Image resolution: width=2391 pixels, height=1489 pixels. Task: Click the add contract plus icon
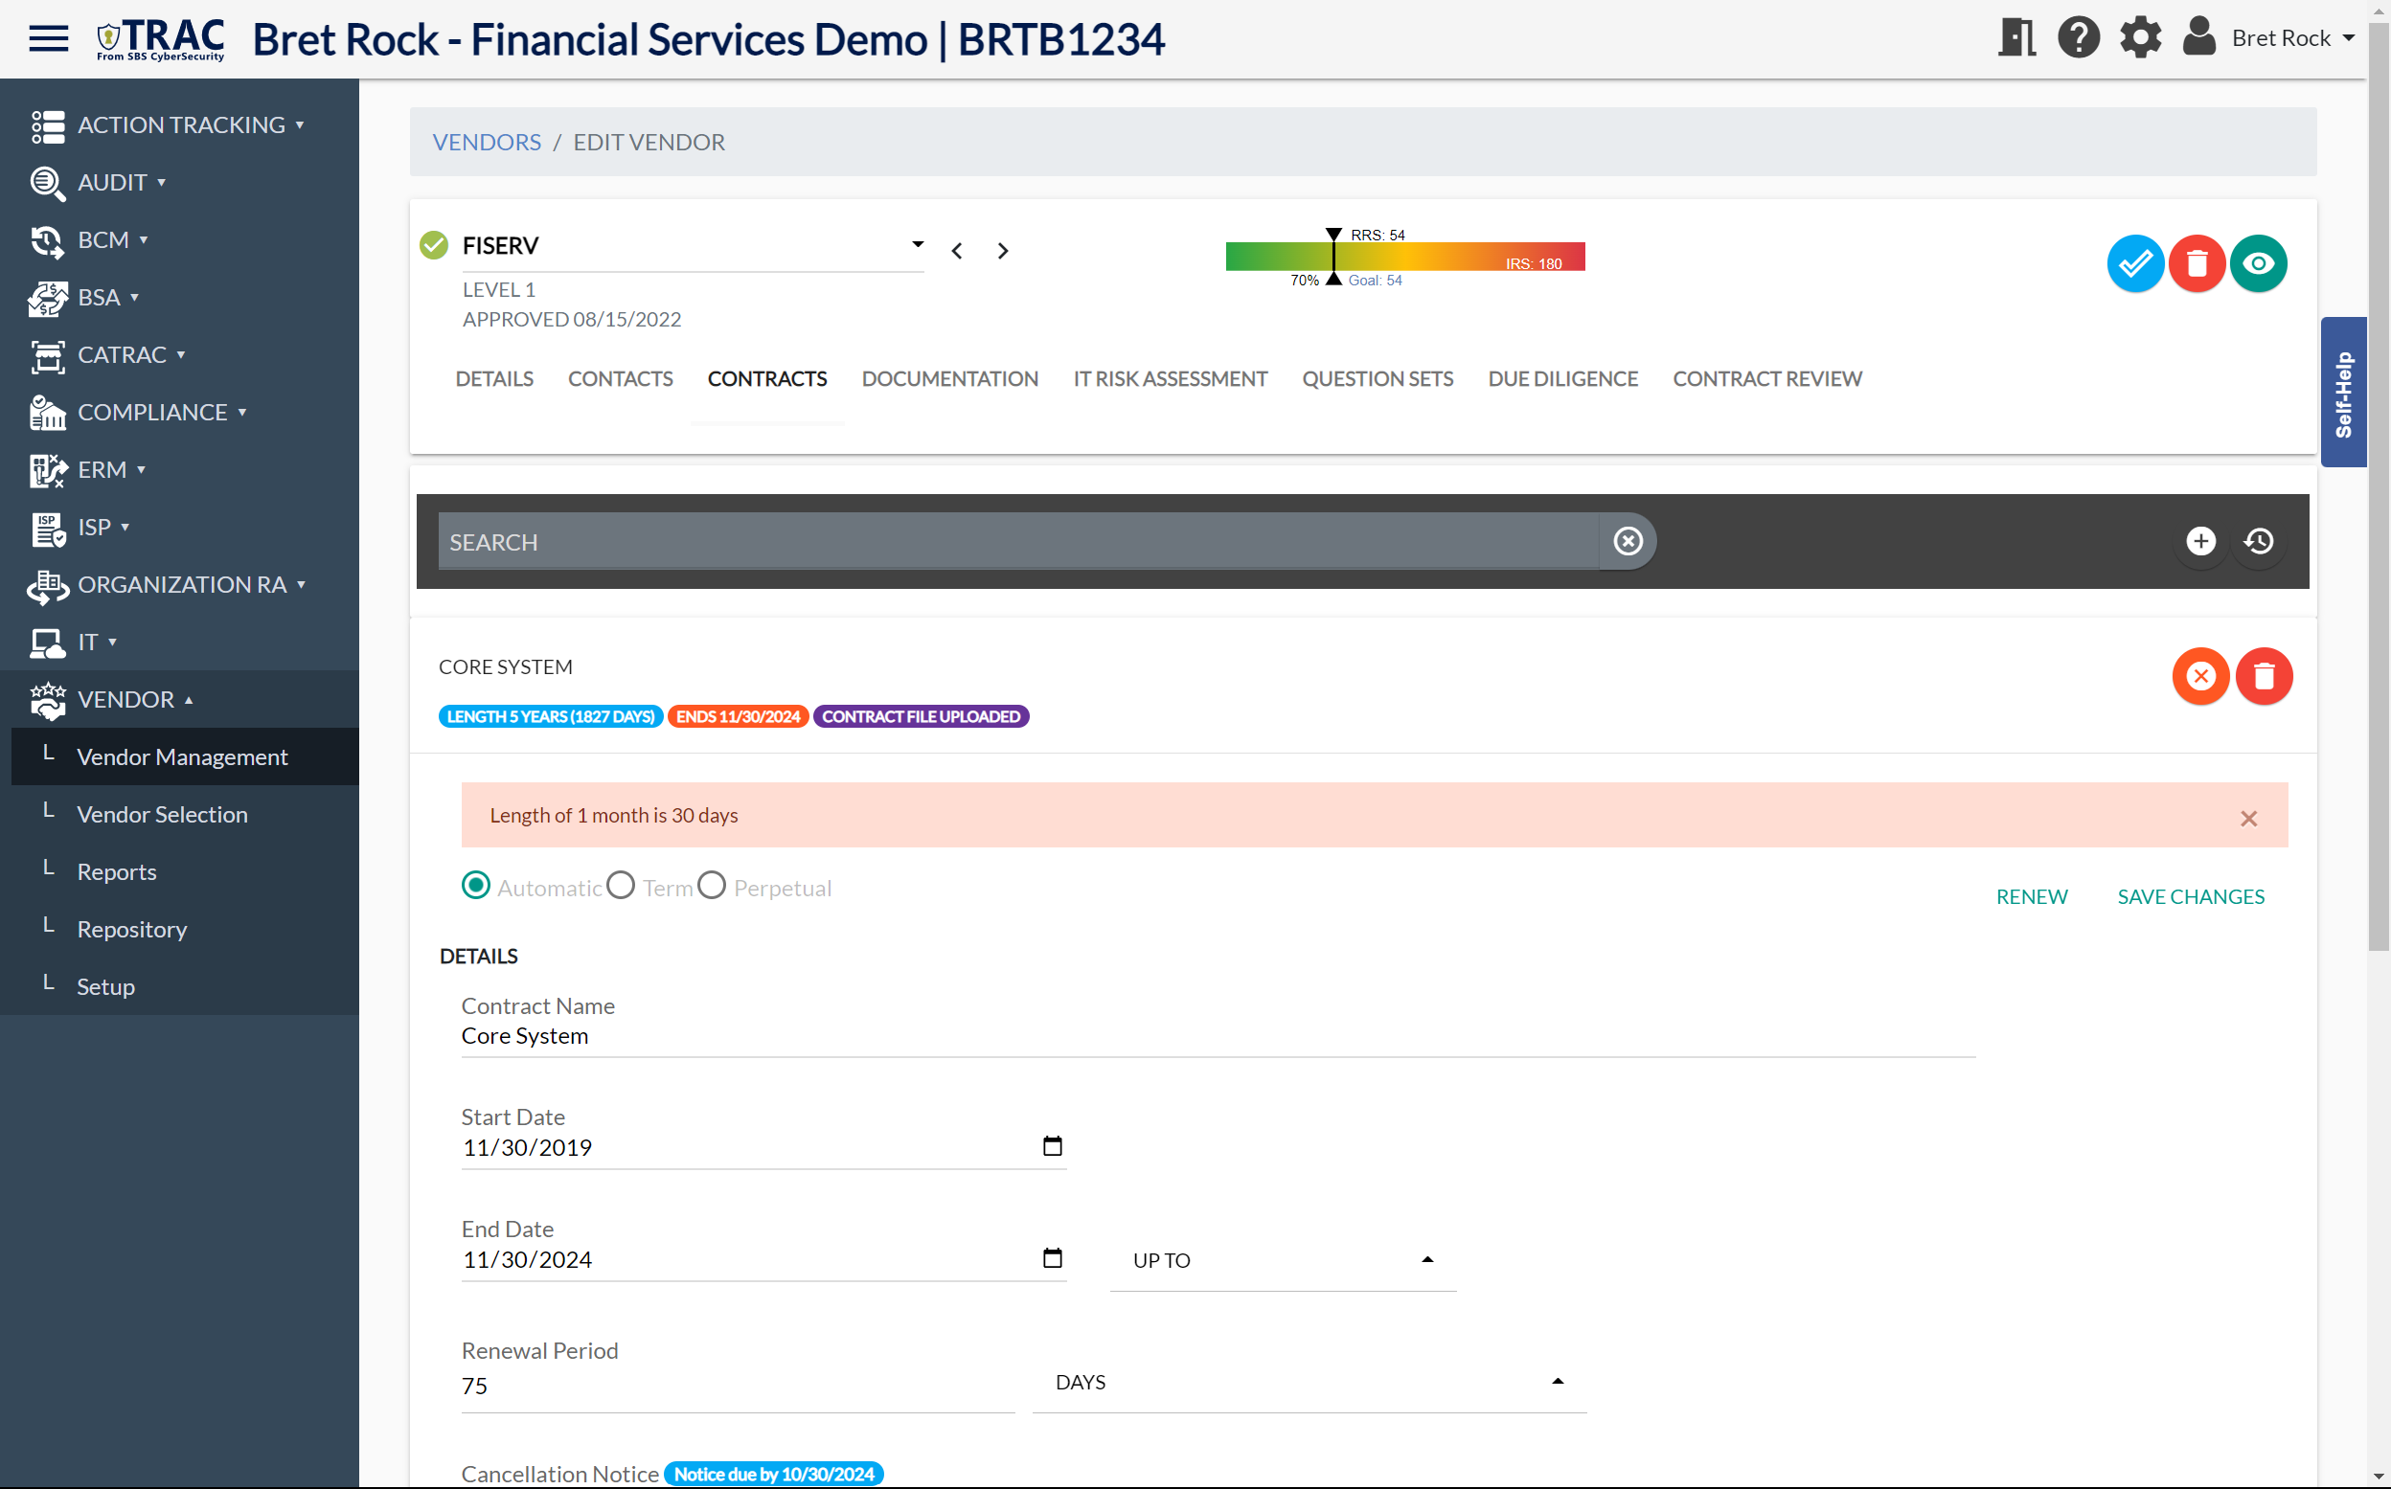pyautogui.click(x=2199, y=541)
